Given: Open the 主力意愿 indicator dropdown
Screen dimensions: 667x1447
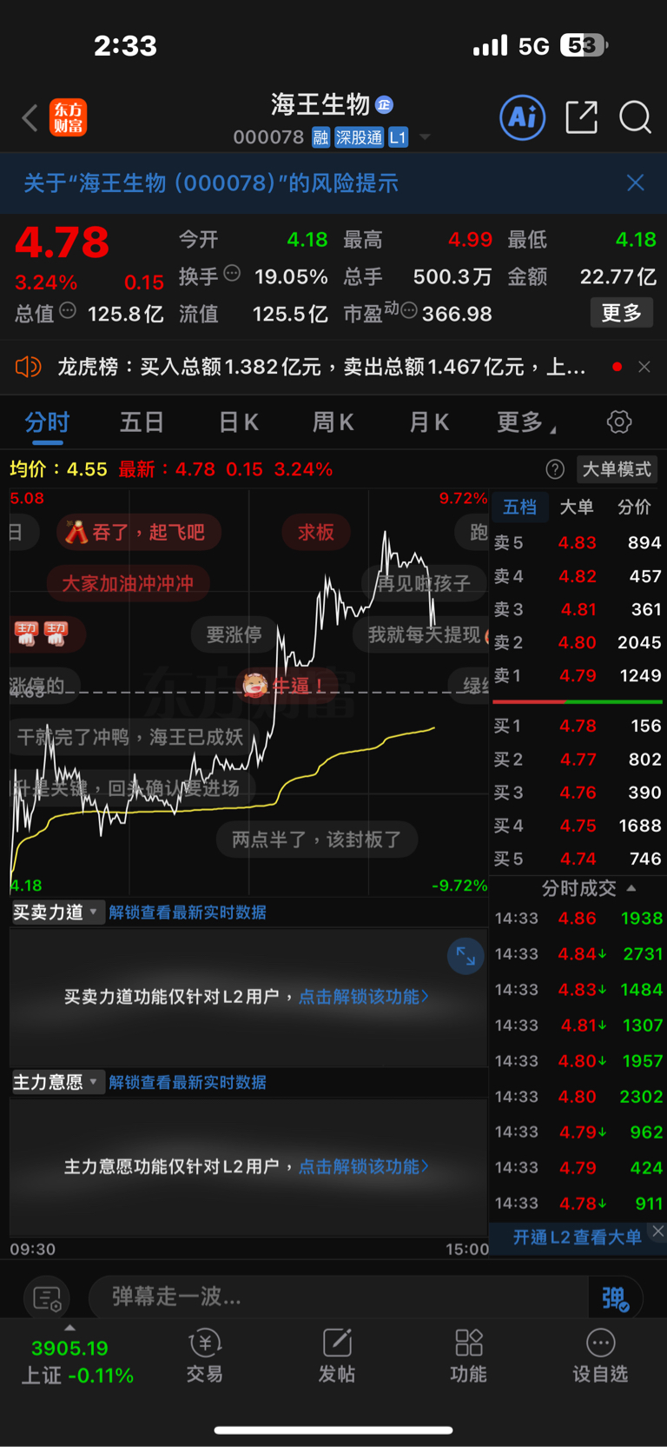Looking at the screenshot, I should tap(57, 1082).
